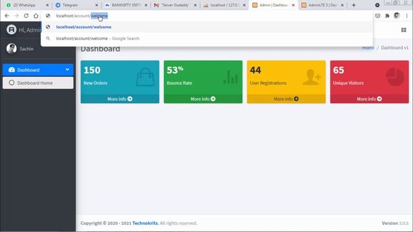Close the Telegram tab
This screenshot has height=232, width=413.
coord(96,5)
